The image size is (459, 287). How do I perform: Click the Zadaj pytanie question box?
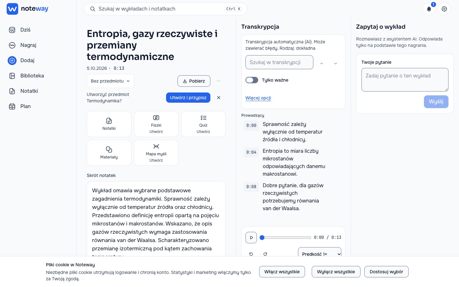click(405, 80)
